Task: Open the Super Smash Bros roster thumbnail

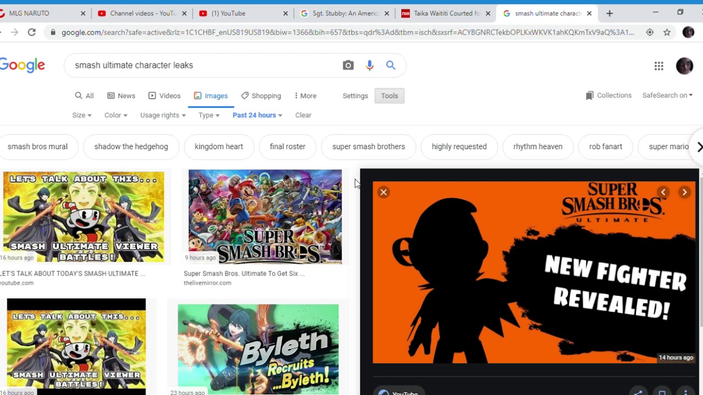Action: coord(265,217)
